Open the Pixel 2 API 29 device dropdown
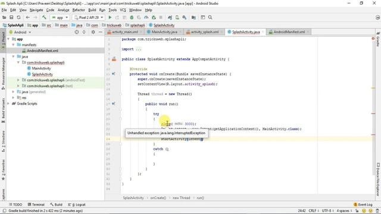Image resolution: width=381 pixels, height=214 pixels. click(x=89, y=17)
